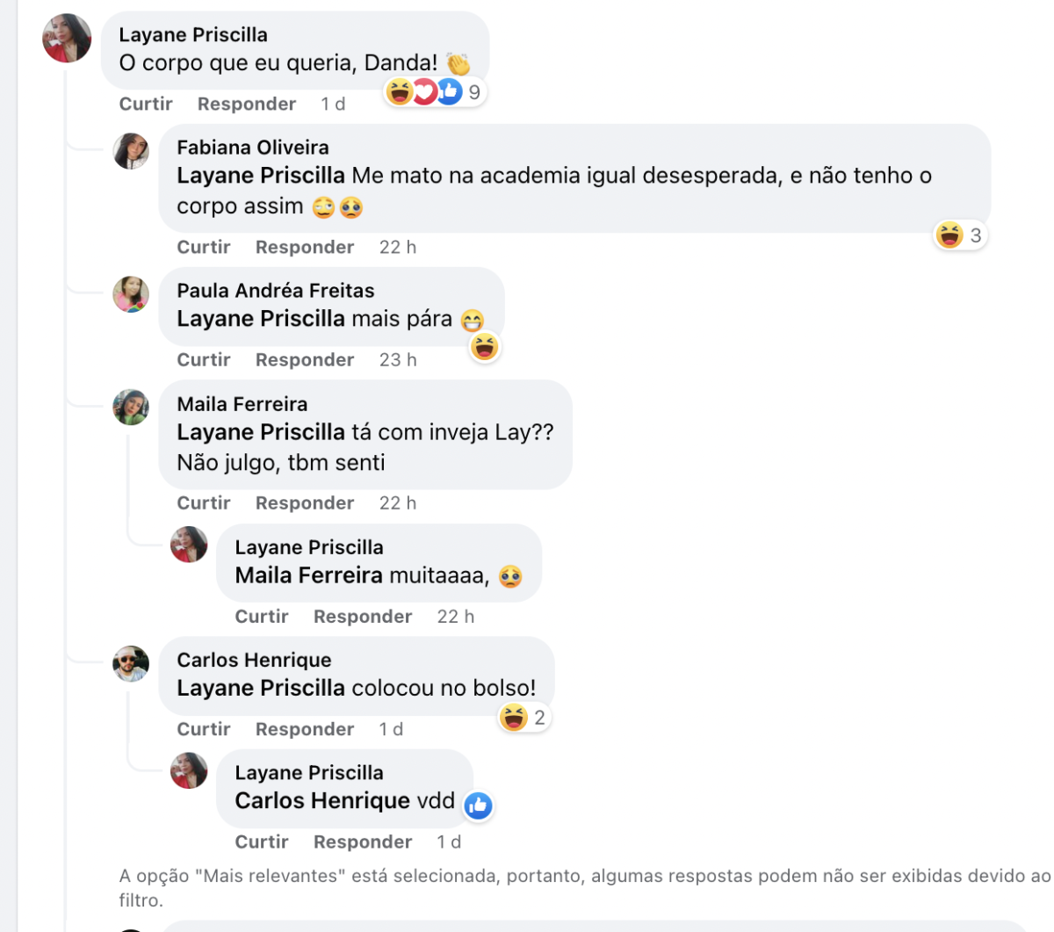Toggle Curtir on Fabiana Oliveira's comment
This screenshot has height=932, width=1054.
(x=204, y=247)
